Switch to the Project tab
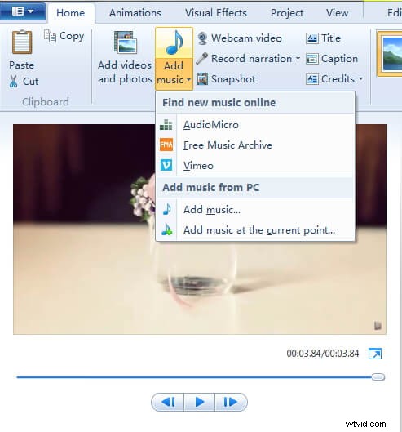 [287, 13]
